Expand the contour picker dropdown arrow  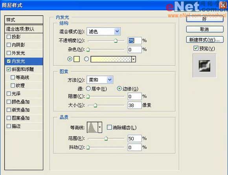point(100,128)
